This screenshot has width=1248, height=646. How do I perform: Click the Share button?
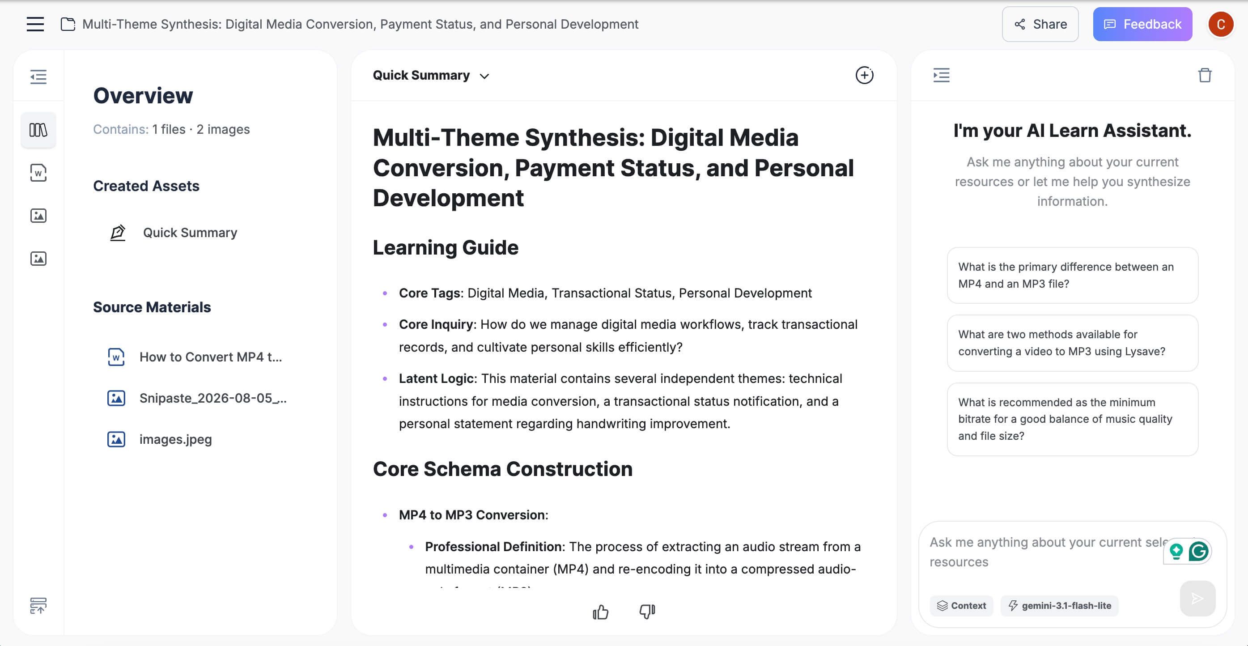point(1040,24)
